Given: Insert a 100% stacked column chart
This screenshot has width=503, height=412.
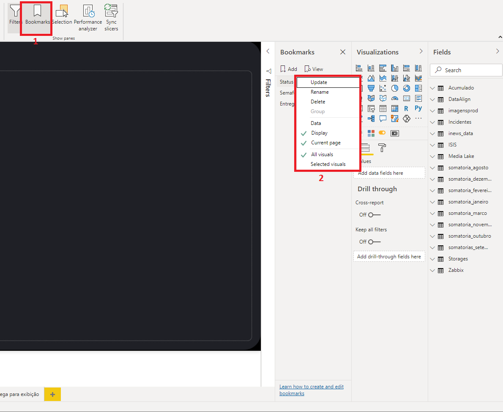Looking at the screenshot, I should pos(418,68).
